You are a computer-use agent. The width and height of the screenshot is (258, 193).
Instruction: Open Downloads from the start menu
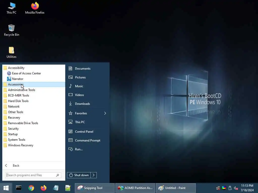(87, 104)
